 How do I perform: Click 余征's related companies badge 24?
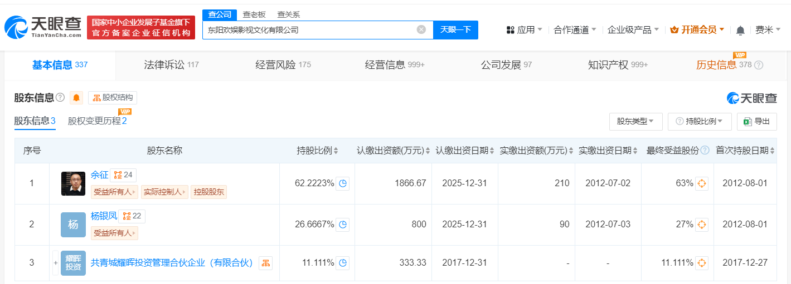[123, 175]
